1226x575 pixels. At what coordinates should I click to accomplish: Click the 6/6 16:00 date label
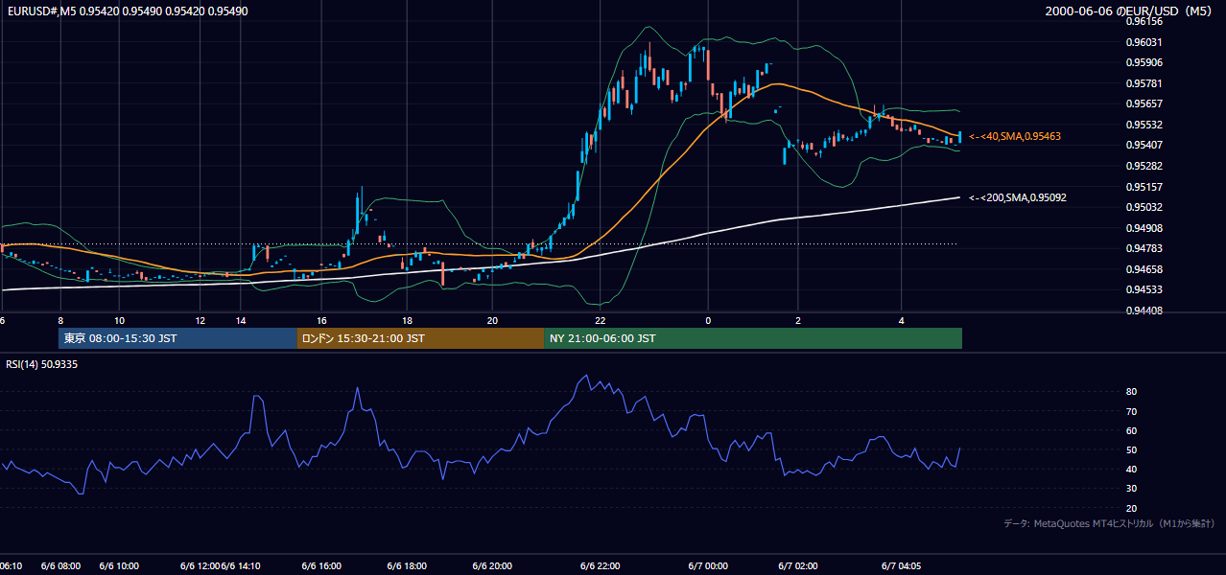coord(321,566)
